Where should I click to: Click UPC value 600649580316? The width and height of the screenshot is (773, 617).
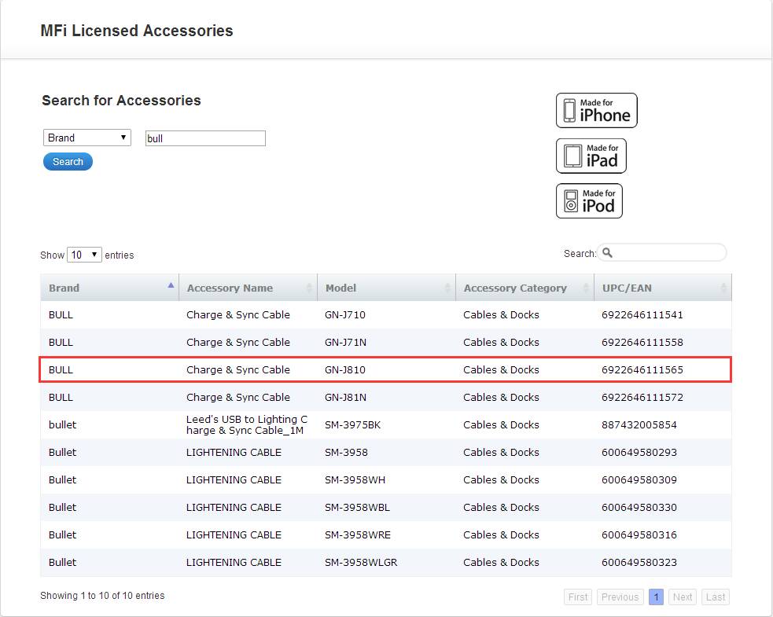[x=639, y=535]
